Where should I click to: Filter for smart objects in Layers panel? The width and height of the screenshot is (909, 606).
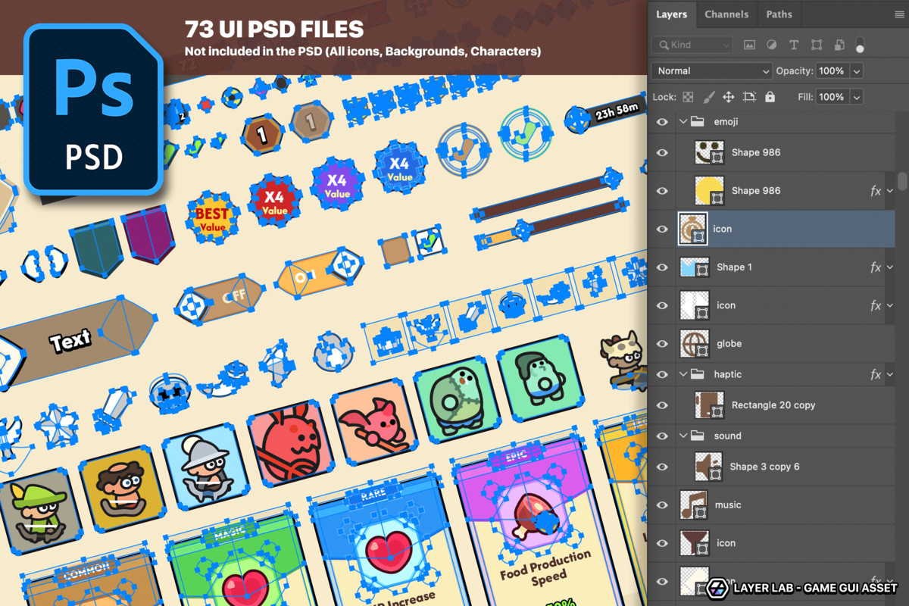coord(839,45)
